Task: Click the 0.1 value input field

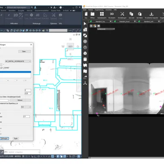Action: tap(26, 117)
